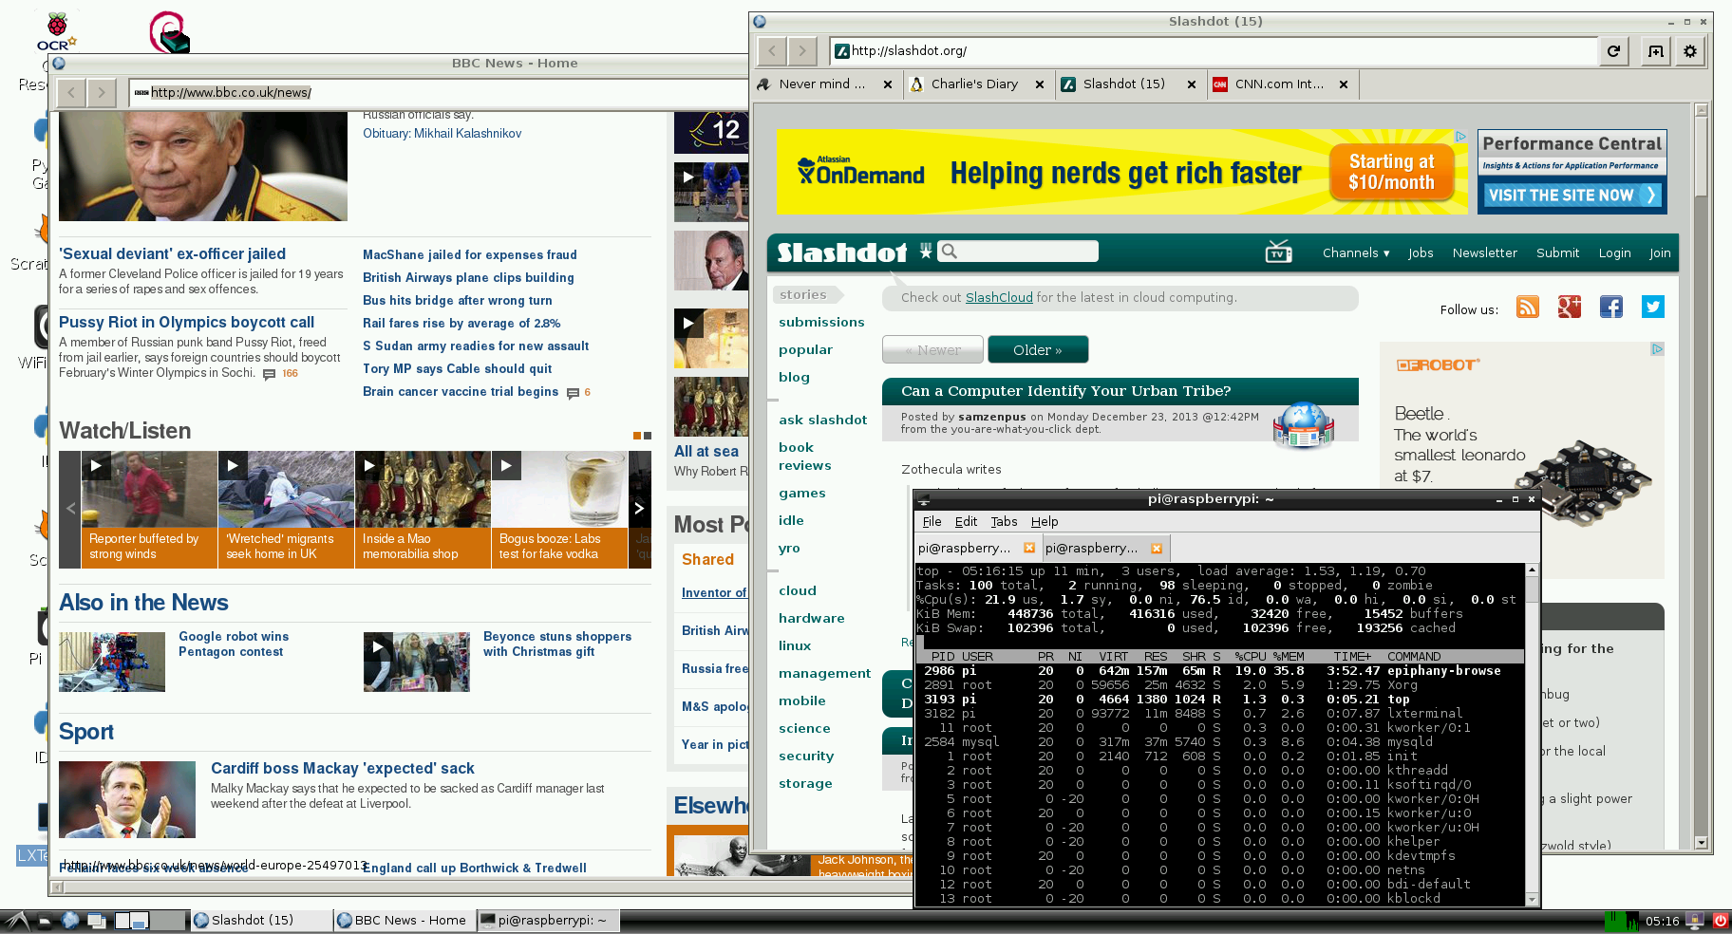
Task: Close the CNN.com tab
Action: tap(1343, 84)
